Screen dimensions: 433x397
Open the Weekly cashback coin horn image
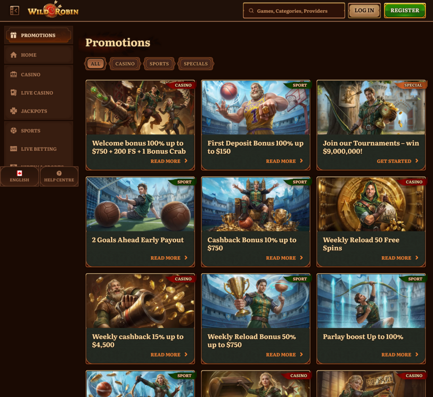coord(140,301)
